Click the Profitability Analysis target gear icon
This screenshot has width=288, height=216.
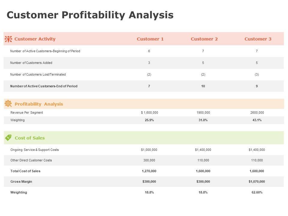pyautogui.click(x=8, y=104)
